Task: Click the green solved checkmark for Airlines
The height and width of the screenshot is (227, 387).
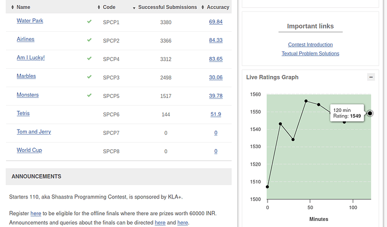Action: click(89, 40)
